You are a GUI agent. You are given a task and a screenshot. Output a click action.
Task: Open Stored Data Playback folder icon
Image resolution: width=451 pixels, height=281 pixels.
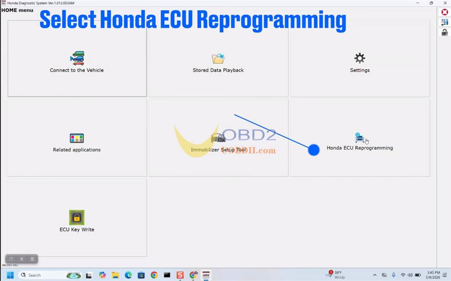pyautogui.click(x=218, y=58)
